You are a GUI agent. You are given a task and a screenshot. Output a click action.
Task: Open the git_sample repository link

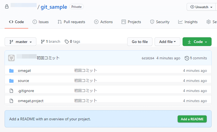point(54,7)
